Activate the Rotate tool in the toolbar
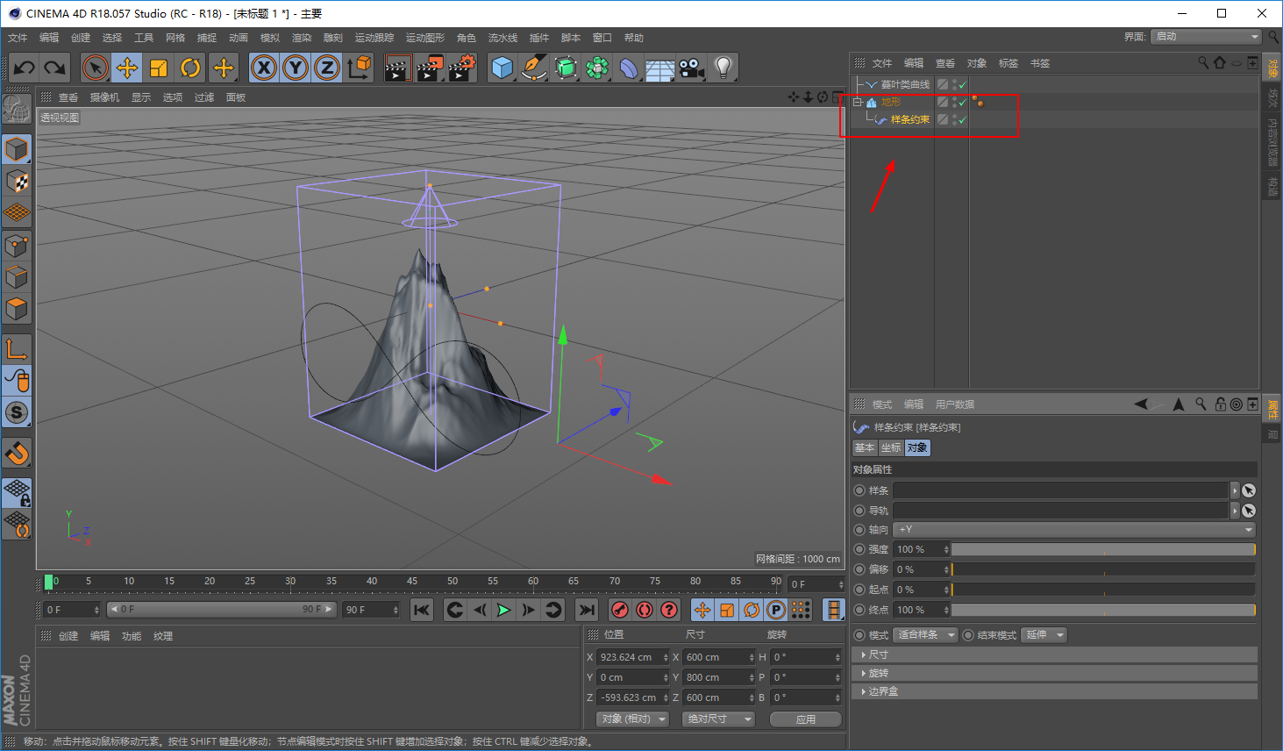This screenshot has width=1283, height=751. pyautogui.click(x=190, y=68)
